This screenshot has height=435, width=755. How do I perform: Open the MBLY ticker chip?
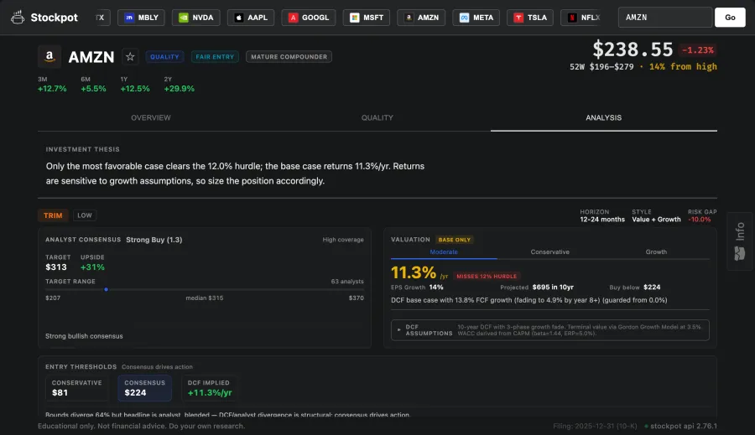click(141, 18)
